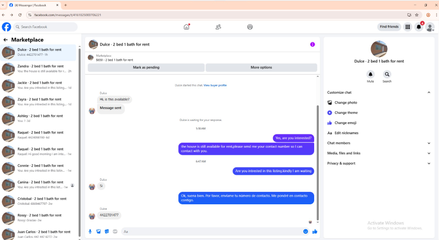This screenshot has width=439, height=240.
Task: Click Edit nicknames option
Action: coord(346,133)
